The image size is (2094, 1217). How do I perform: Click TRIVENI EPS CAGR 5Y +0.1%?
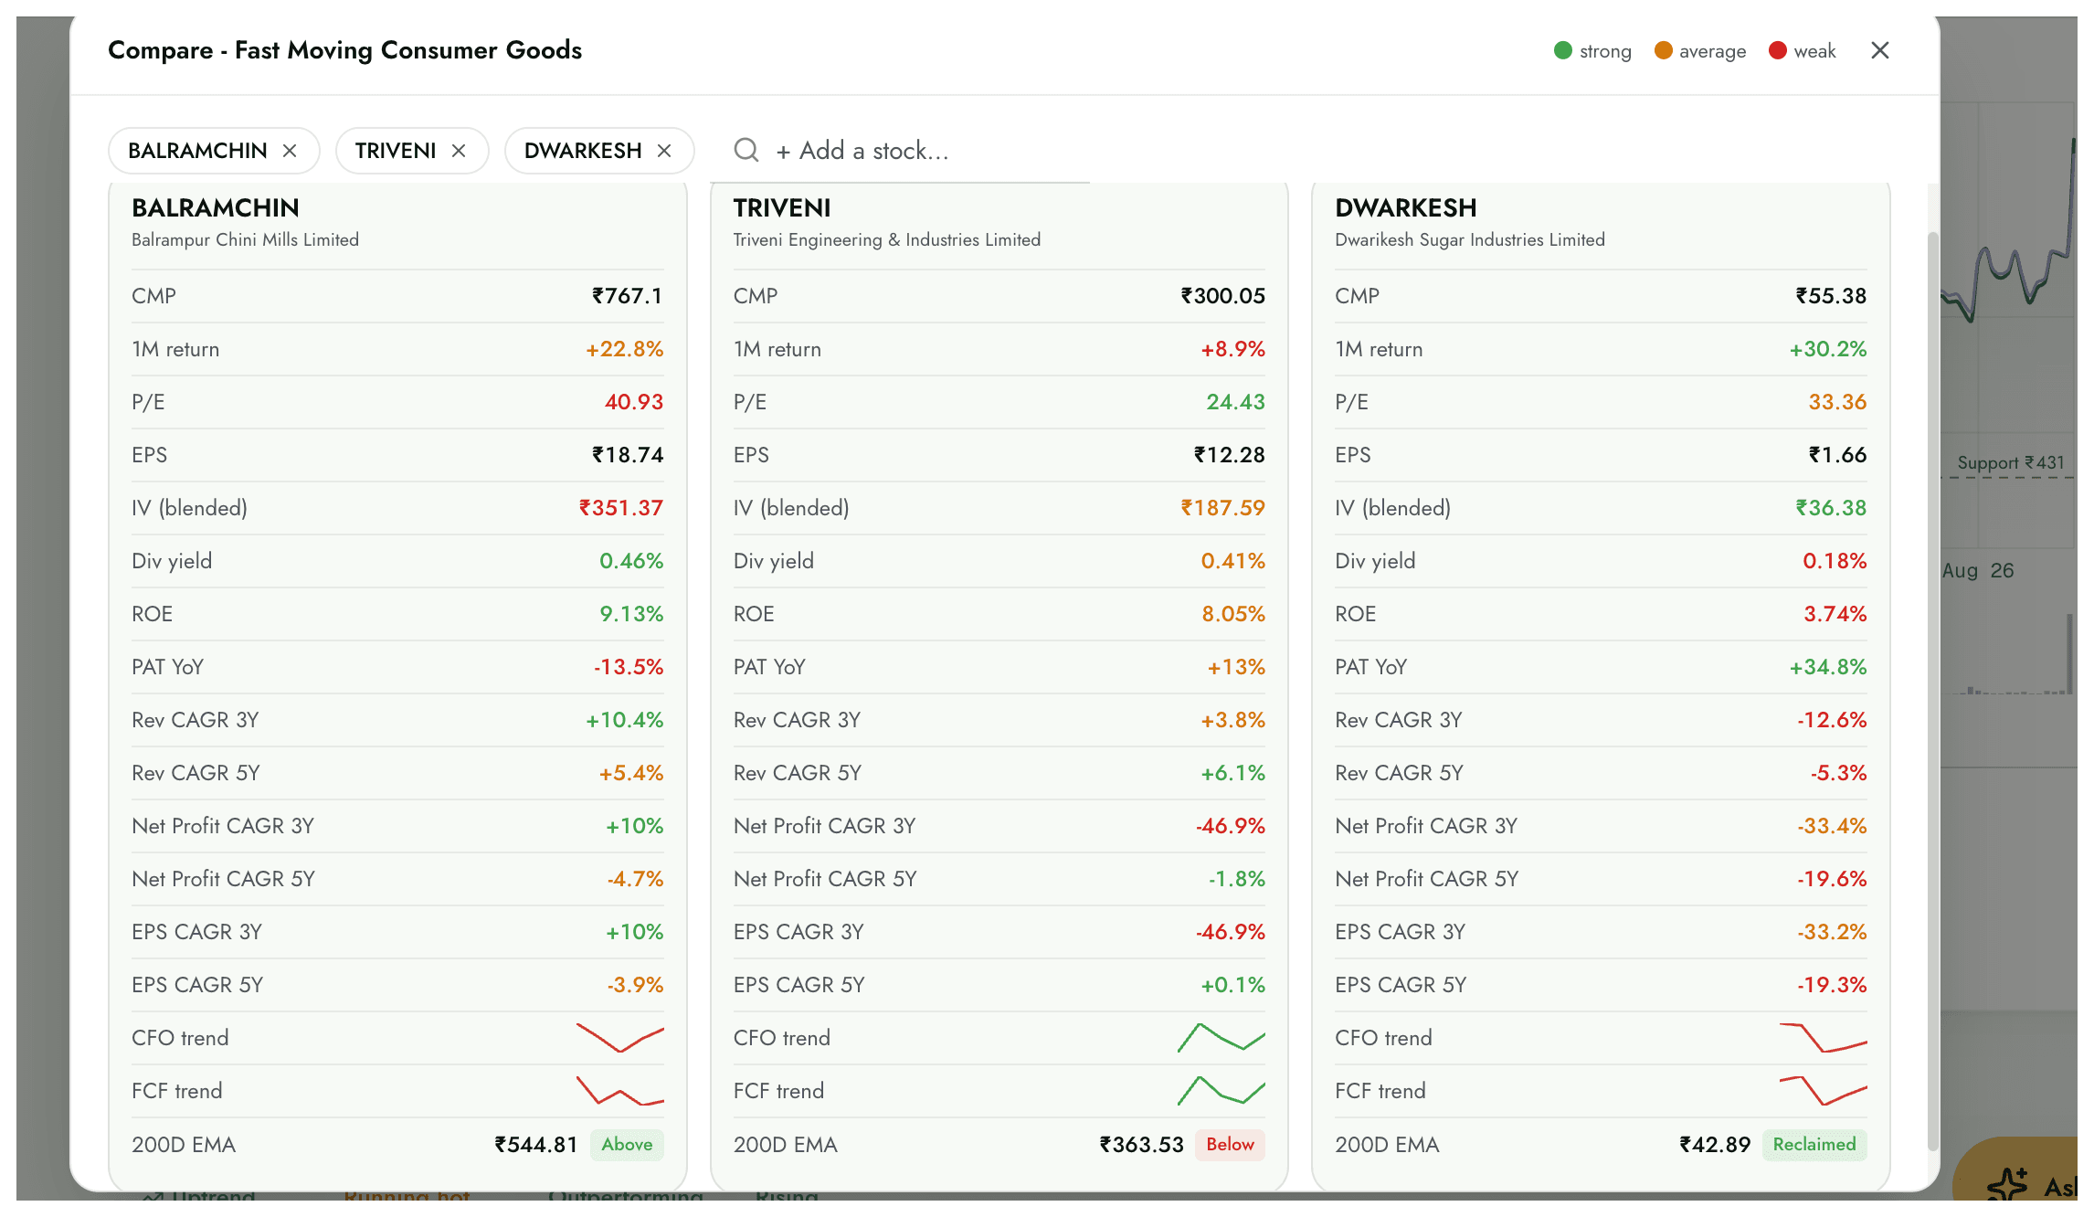(1232, 985)
